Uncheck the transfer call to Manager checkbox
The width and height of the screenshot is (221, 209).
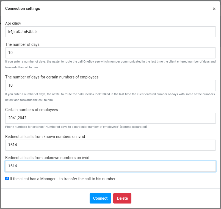[x=7, y=179]
